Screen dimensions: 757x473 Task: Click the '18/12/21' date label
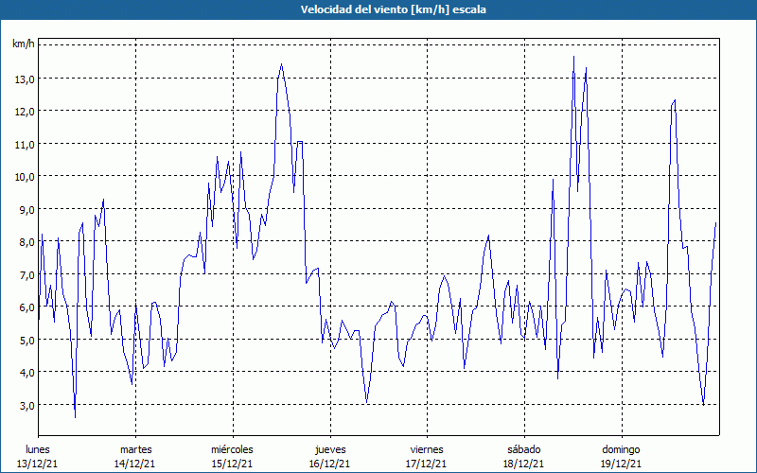click(524, 464)
